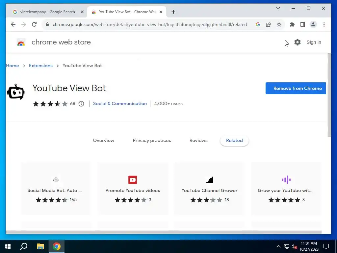Click the horizontal scrollbar at bottom
Image resolution: width=337 pixels, height=253 pixels.
(164, 232)
